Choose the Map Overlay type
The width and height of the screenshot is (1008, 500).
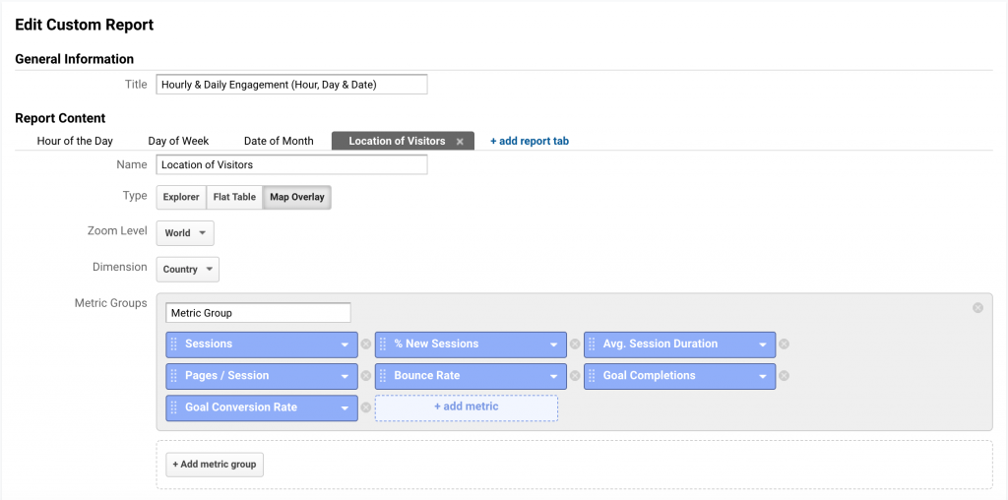click(x=296, y=197)
